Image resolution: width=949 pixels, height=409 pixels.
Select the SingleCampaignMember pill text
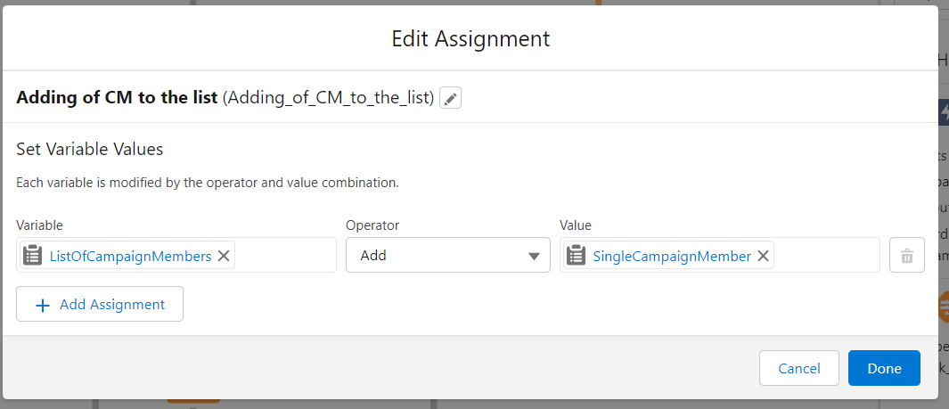pyautogui.click(x=672, y=256)
